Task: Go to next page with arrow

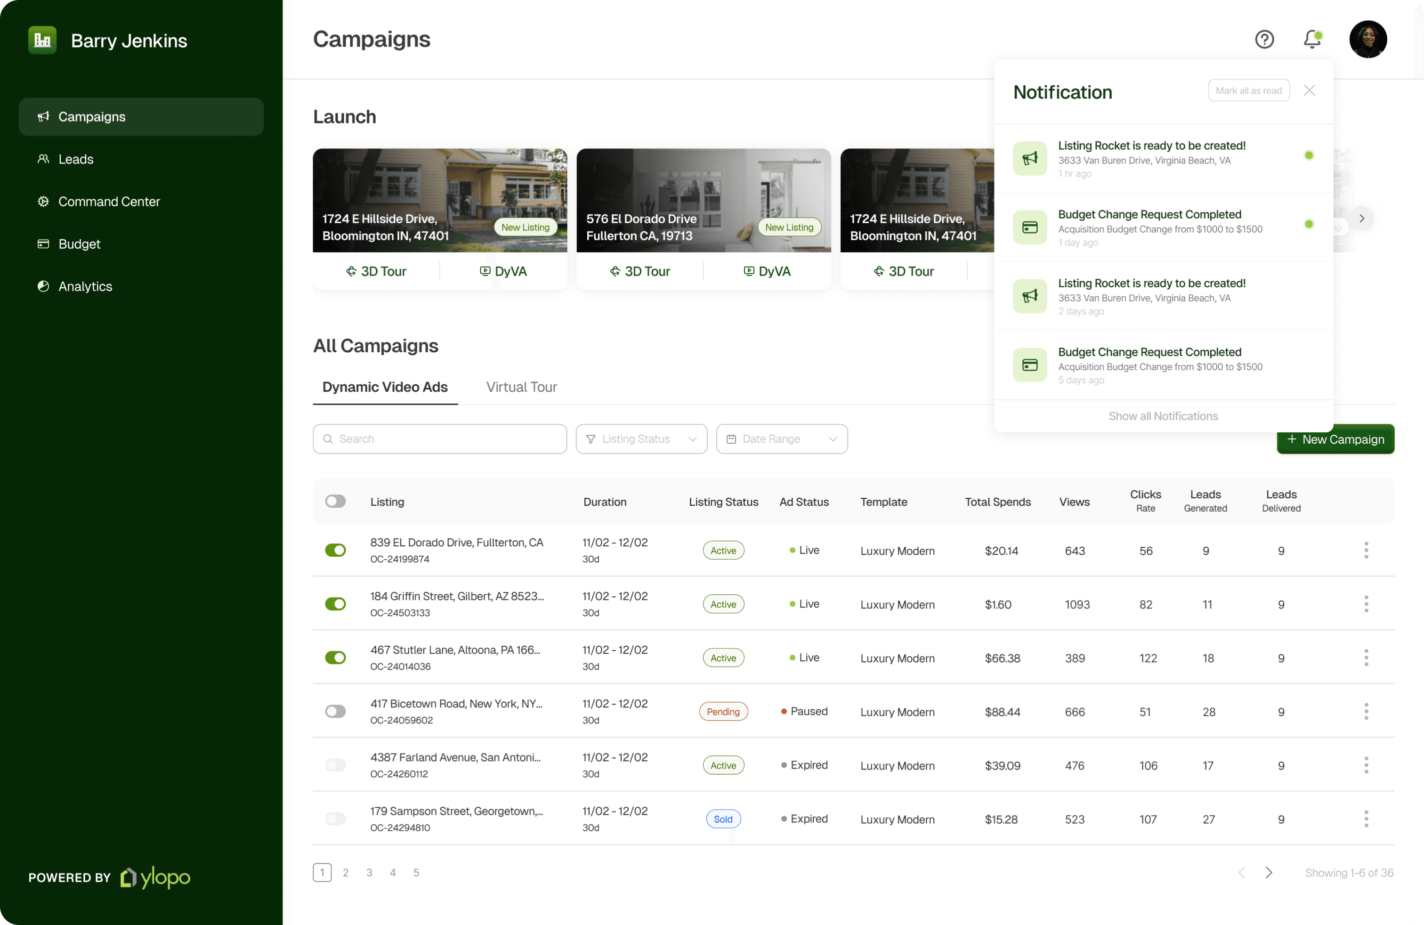Action: pyautogui.click(x=1269, y=872)
